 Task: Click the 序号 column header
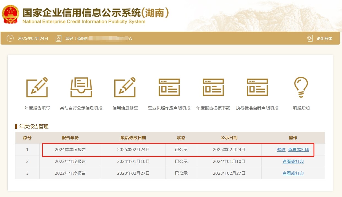tap(27, 138)
